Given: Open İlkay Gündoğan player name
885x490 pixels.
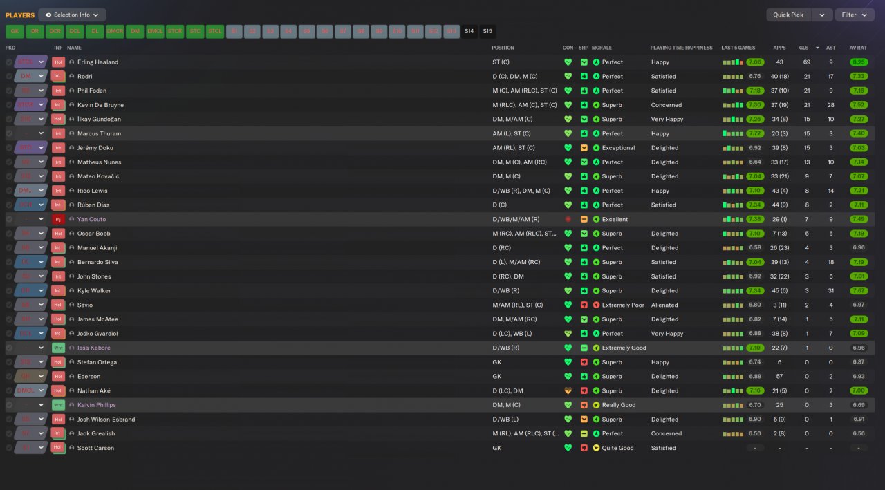Looking at the screenshot, I should [x=99, y=119].
